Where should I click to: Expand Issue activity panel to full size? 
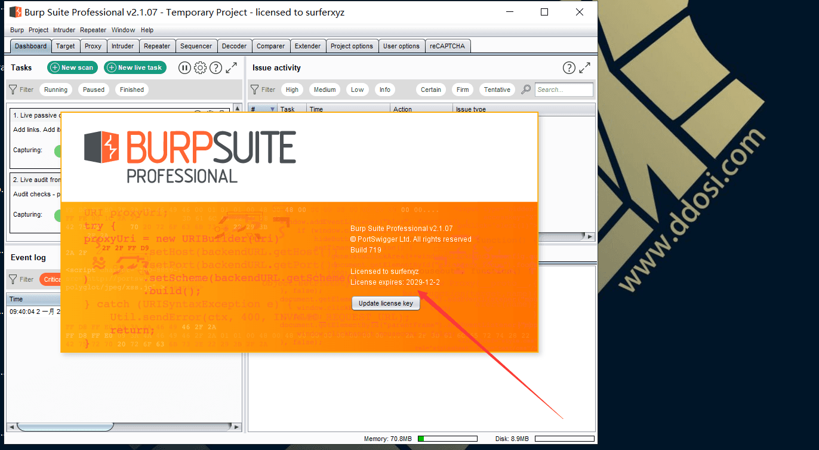[x=585, y=68]
